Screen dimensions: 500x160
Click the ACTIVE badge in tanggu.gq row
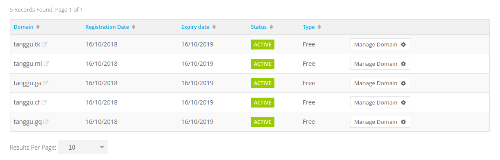point(263,122)
